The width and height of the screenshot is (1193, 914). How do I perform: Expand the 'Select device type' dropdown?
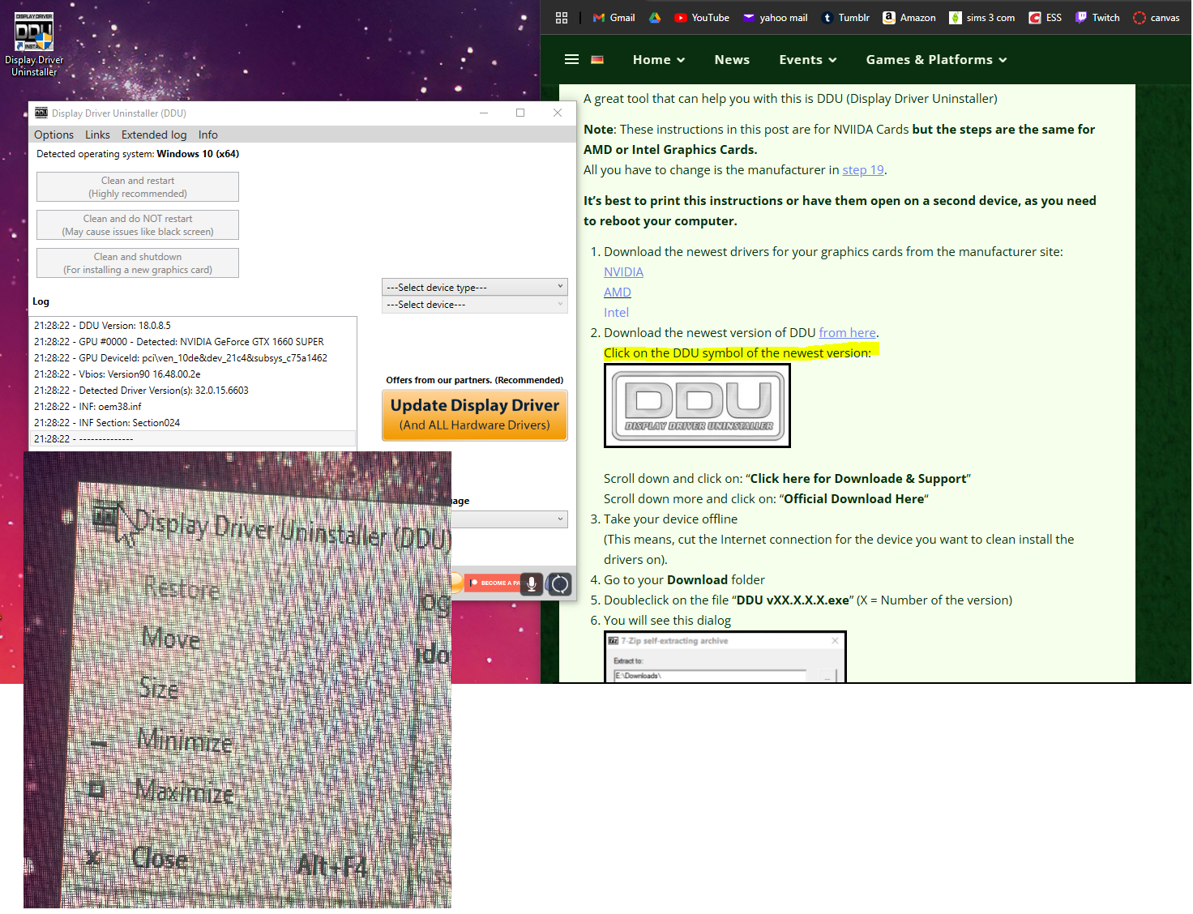coord(474,287)
